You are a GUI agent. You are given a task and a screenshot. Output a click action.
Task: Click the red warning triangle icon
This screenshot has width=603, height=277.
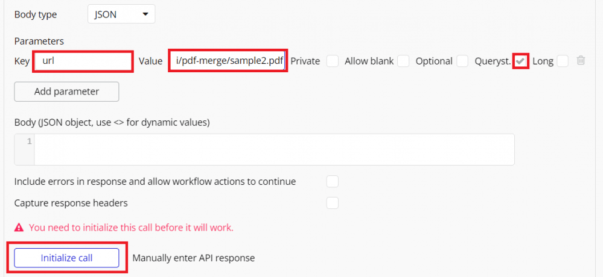point(19,228)
